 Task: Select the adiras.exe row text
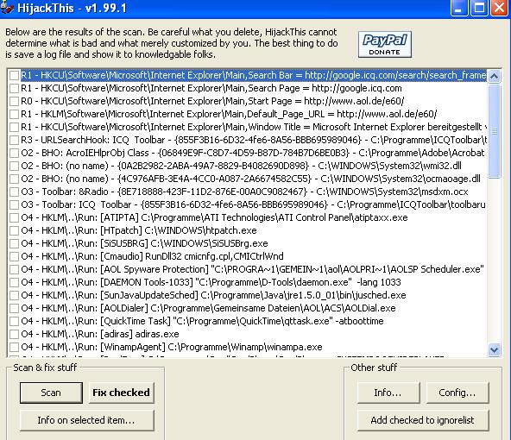point(100,334)
